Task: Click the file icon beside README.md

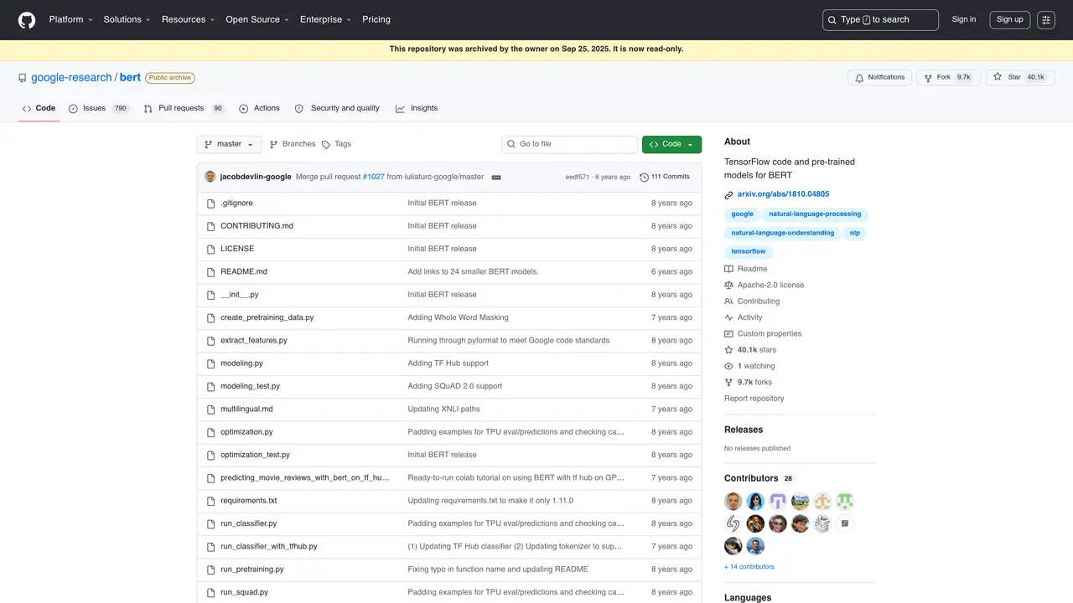Action: (x=212, y=272)
